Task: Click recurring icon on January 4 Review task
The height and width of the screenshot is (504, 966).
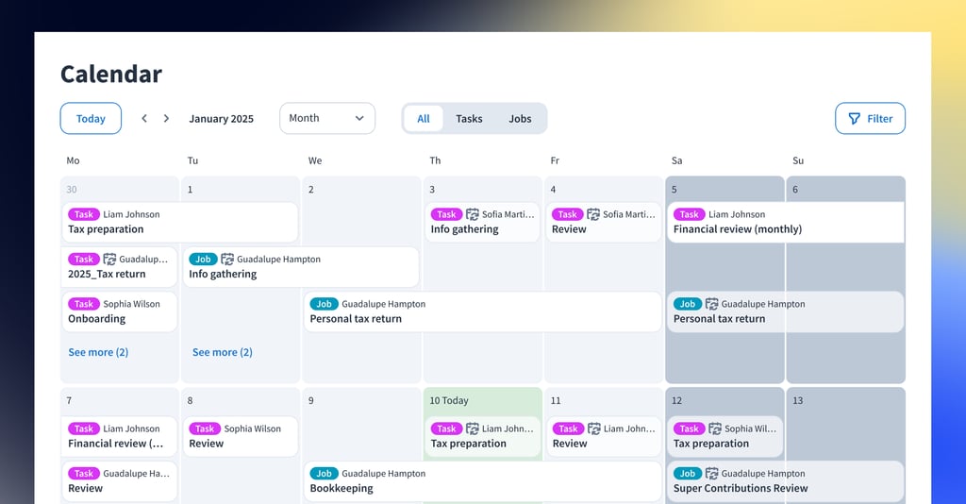Action: pos(593,215)
